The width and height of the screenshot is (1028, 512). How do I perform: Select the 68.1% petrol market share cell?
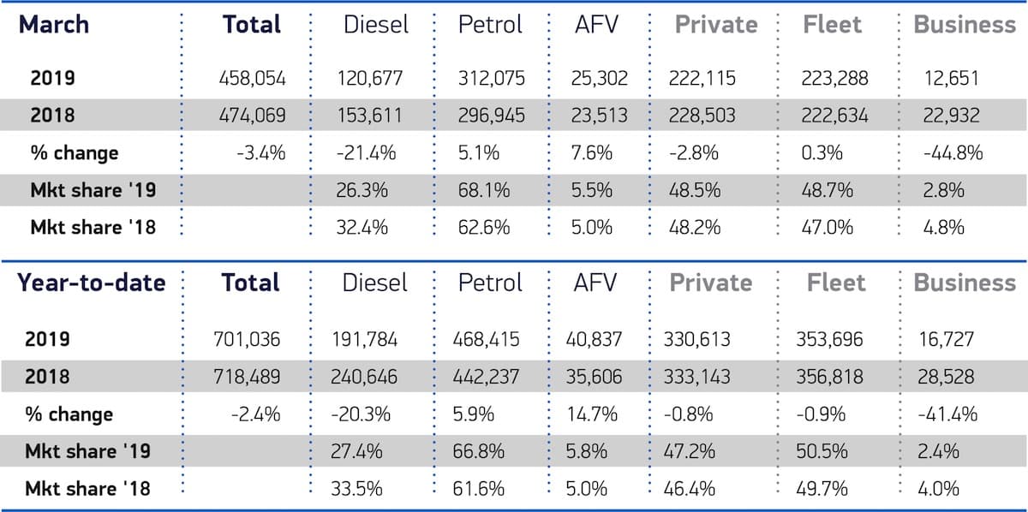click(484, 190)
